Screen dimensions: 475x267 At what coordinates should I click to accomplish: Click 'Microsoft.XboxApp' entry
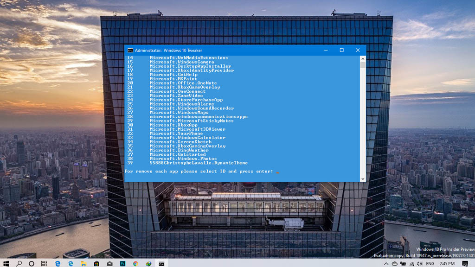click(x=173, y=125)
